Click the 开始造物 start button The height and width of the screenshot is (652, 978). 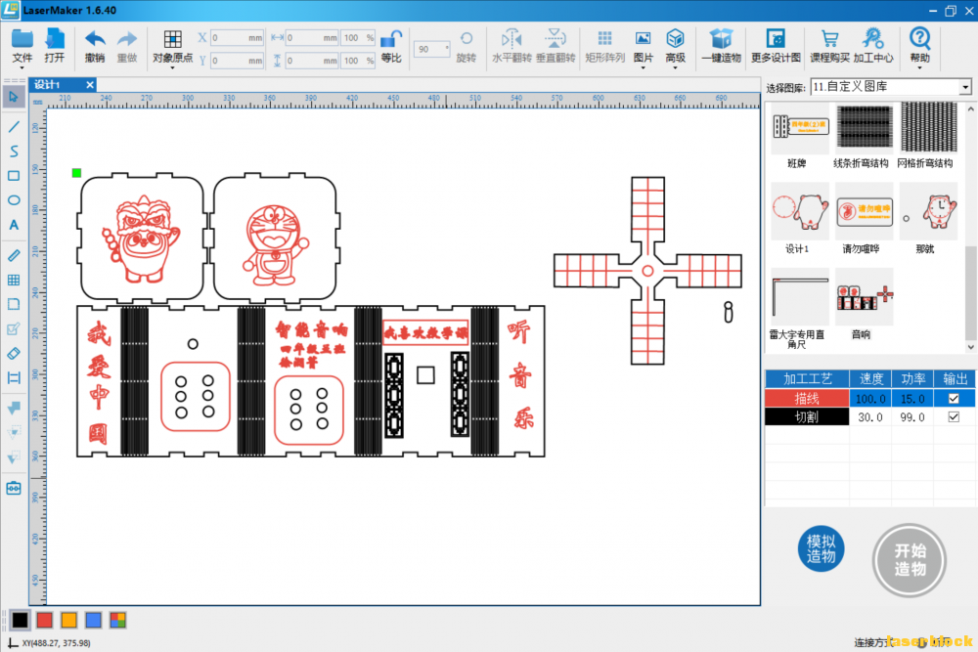click(x=910, y=560)
